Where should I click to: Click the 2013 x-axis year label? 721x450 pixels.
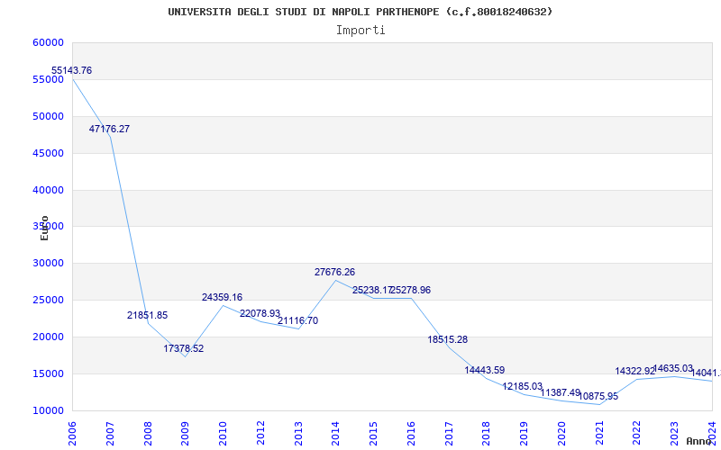point(298,434)
